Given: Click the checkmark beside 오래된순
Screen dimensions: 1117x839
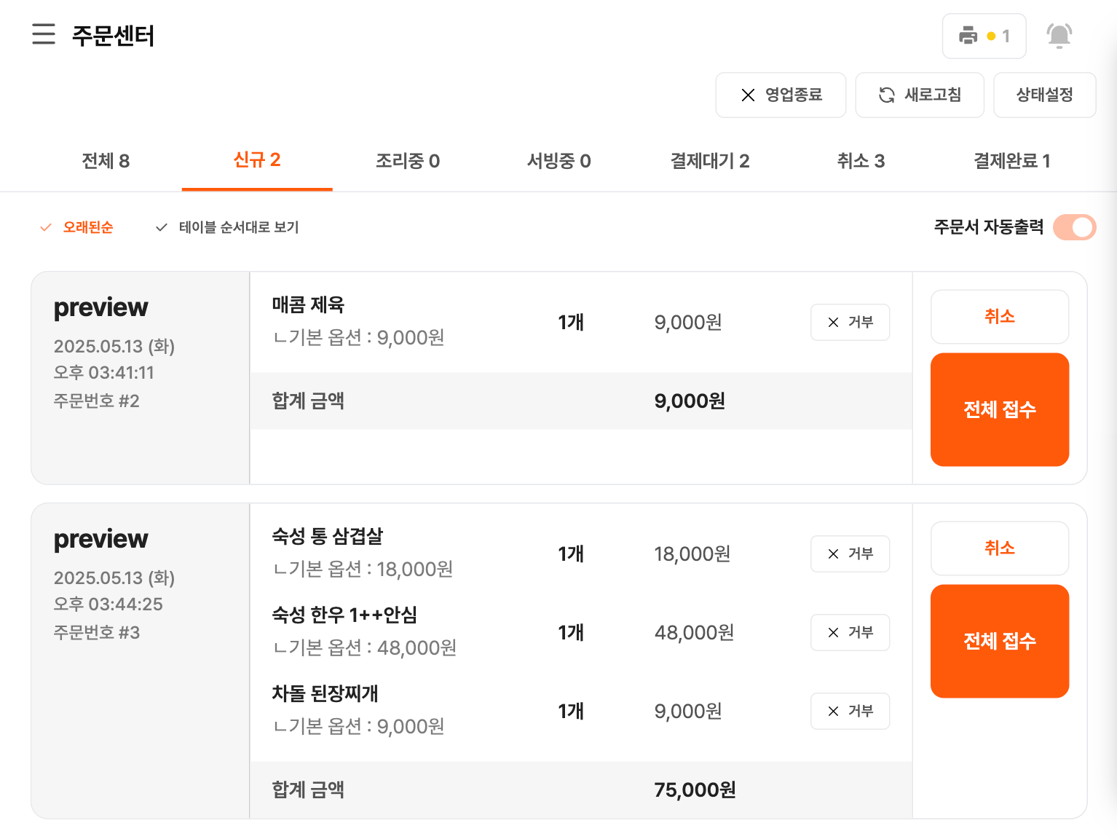Looking at the screenshot, I should pyautogui.click(x=46, y=227).
